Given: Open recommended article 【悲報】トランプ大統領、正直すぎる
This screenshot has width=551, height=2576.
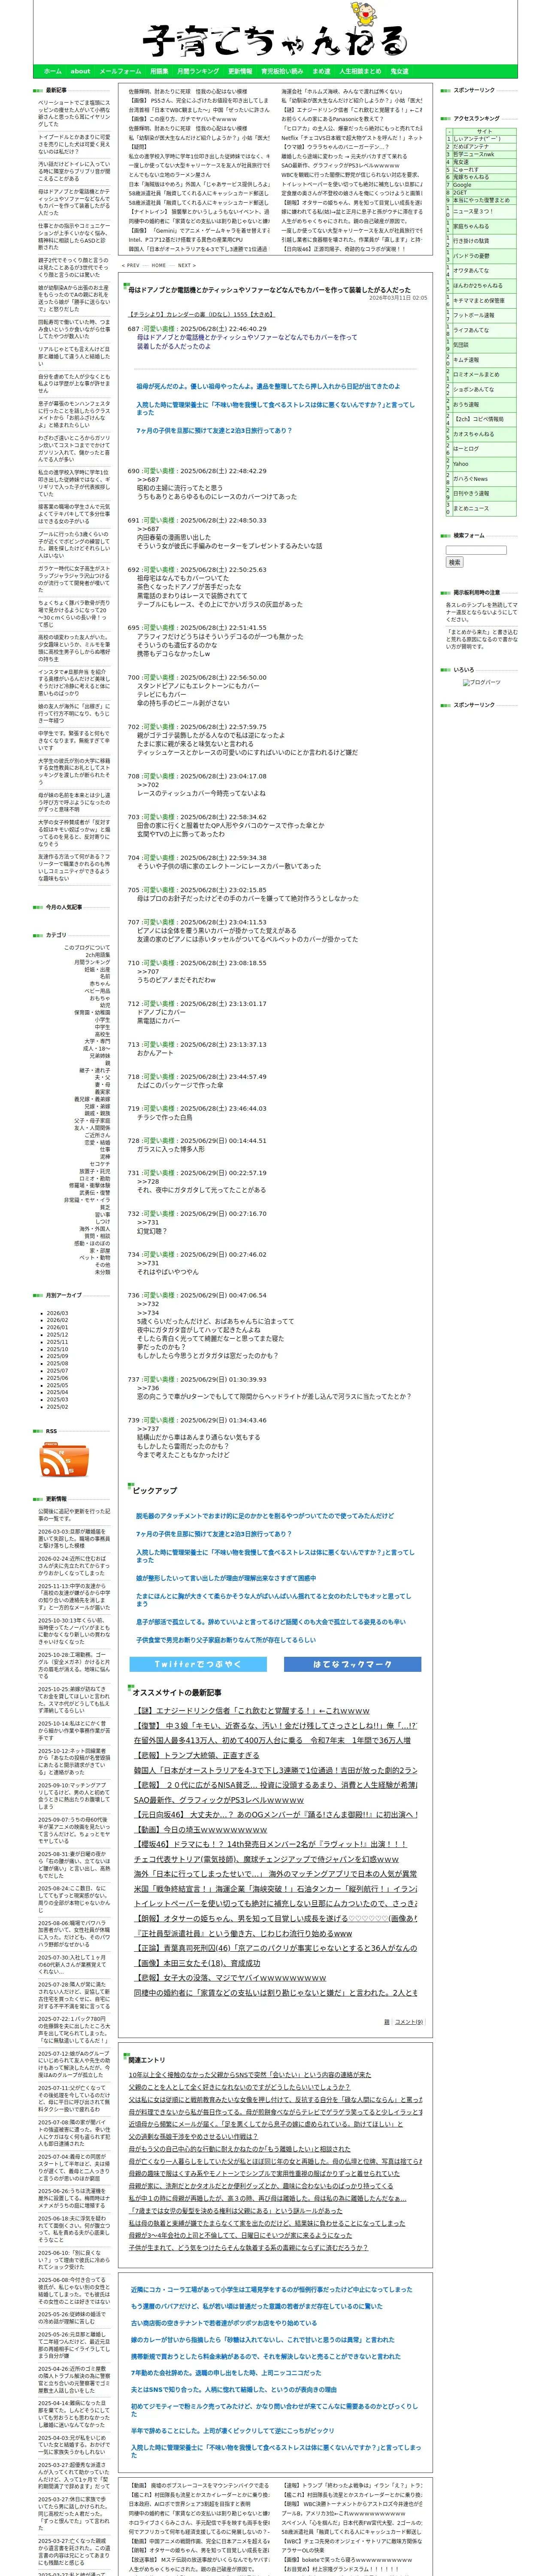Looking at the screenshot, I should coord(196,1755).
